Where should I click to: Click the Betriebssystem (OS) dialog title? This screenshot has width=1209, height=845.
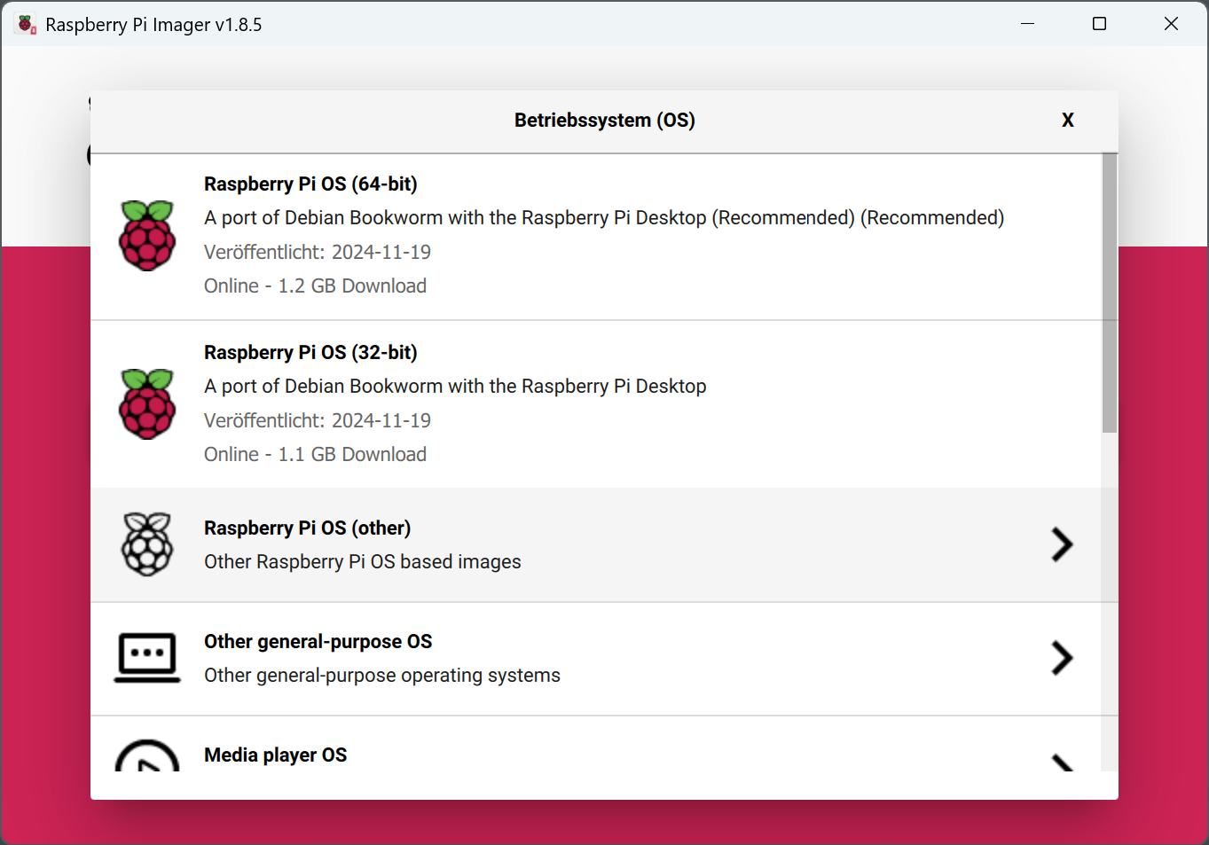point(604,119)
